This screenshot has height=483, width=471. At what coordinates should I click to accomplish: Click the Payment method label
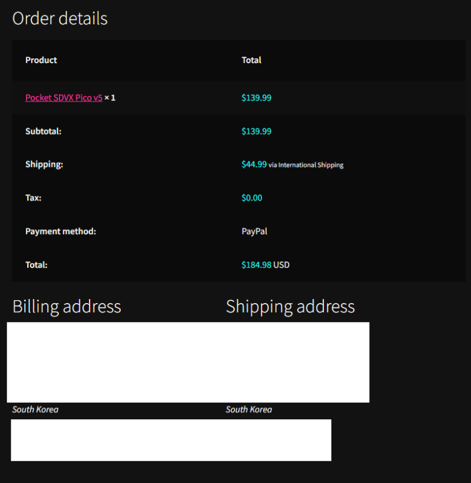(x=61, y=232)
